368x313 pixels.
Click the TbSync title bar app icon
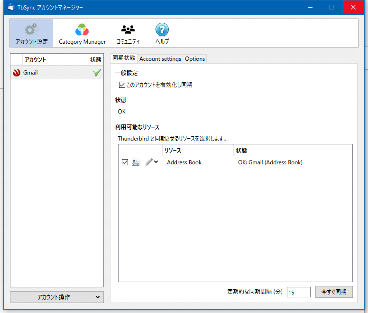[11, 7]
